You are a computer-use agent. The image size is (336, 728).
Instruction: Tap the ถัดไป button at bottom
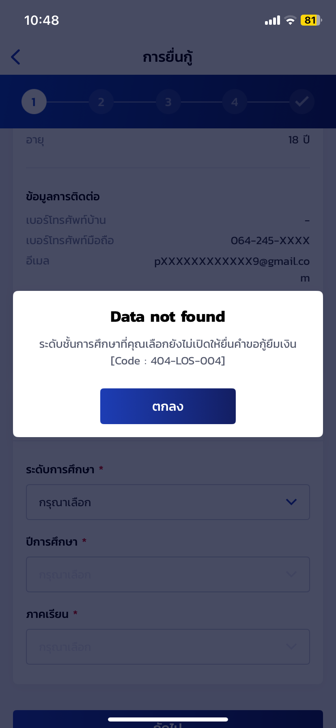click(168, 719)
